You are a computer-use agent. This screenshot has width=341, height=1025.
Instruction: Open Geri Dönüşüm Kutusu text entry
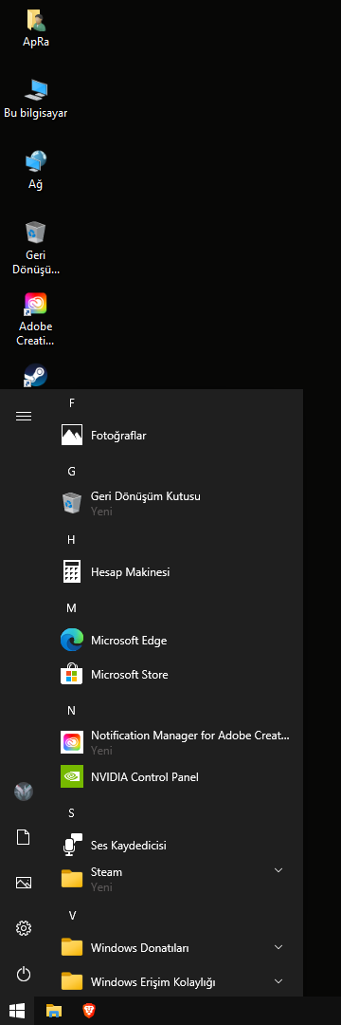(x=145, y=496)
